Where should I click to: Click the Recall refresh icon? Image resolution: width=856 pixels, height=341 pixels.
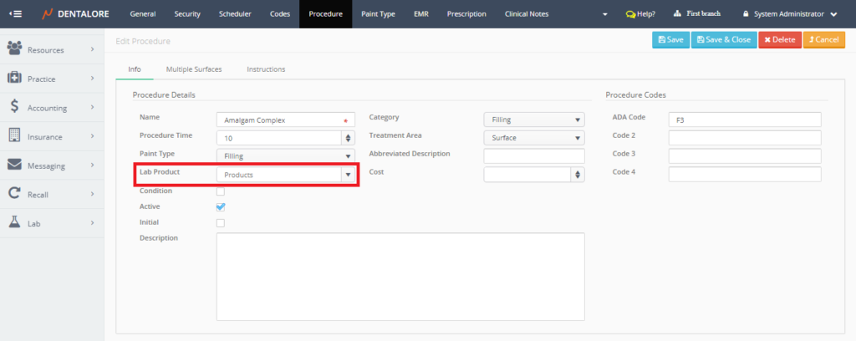14,193
